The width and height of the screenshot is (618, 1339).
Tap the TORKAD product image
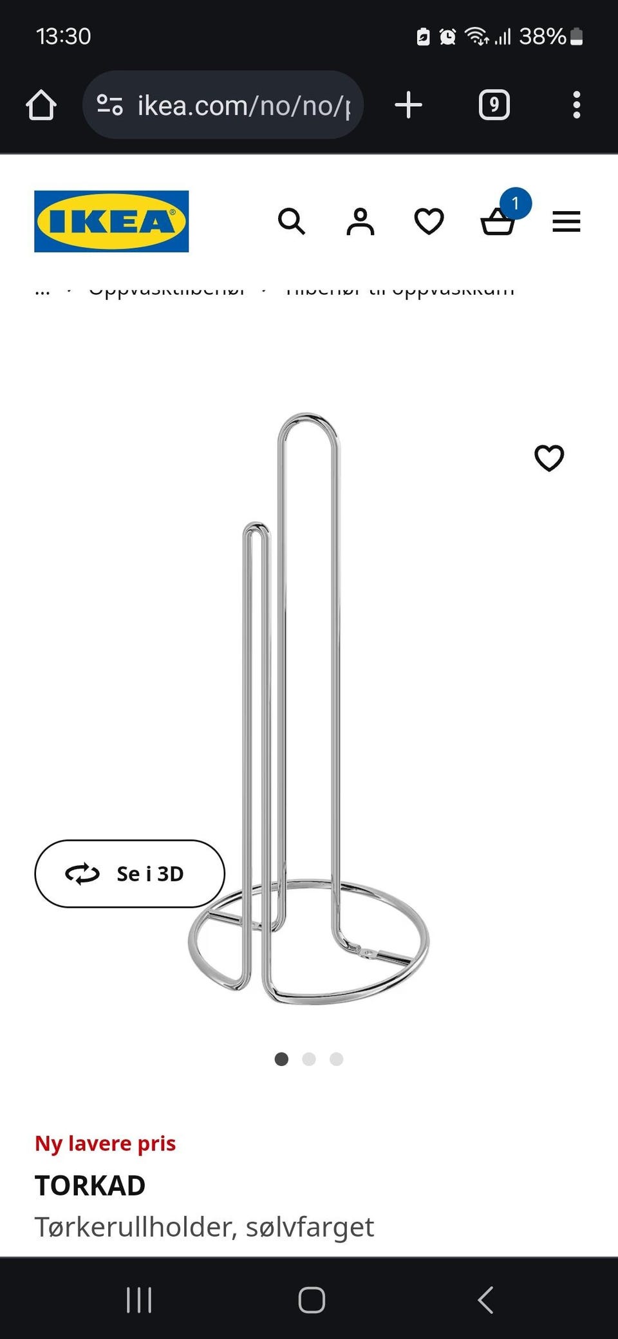[308, 708]
